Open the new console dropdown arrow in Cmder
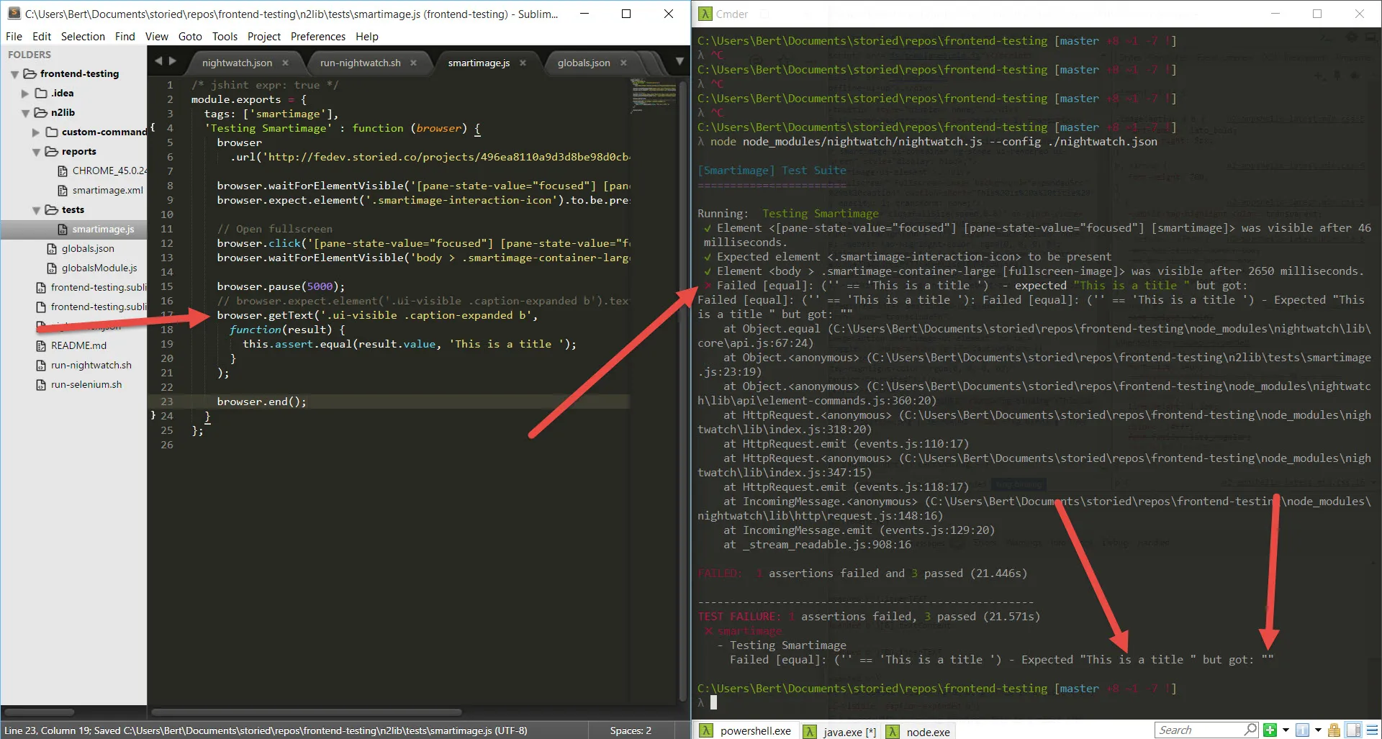1382x739 pixels. tap(1286, 730)
